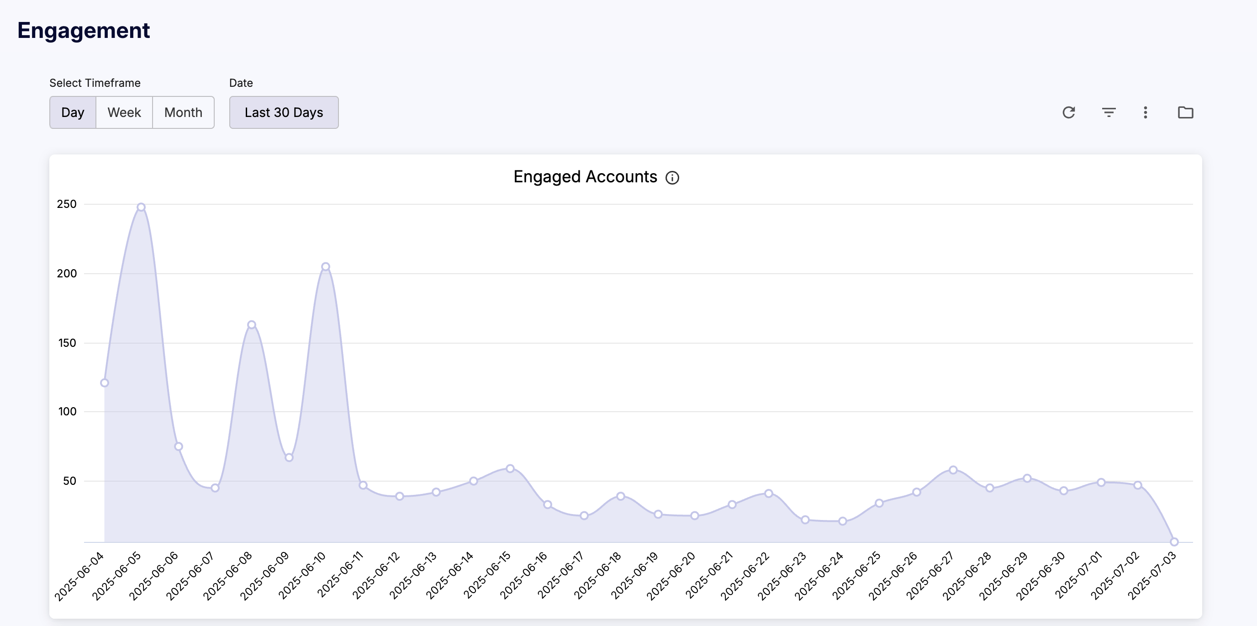Open the folder icon in the toolbar
This screenshot has height=626, width=1257.
[1186, 112]
